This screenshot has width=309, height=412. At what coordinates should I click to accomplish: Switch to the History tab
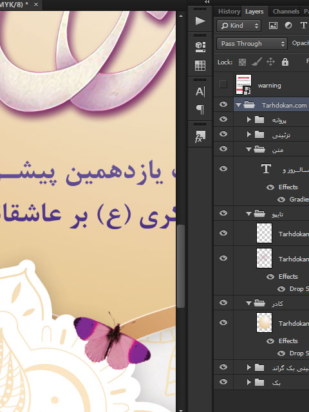click(229, 12)
